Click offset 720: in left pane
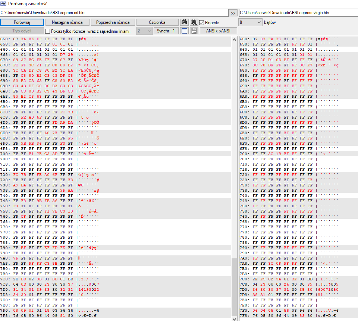The image size is (358, 321). [5, 174]
